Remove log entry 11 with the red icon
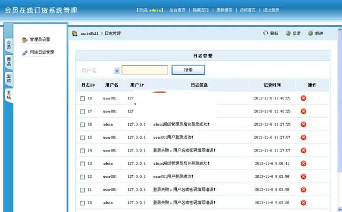The width and height of the screenshot is (342, 212). [x=304, y=189]
